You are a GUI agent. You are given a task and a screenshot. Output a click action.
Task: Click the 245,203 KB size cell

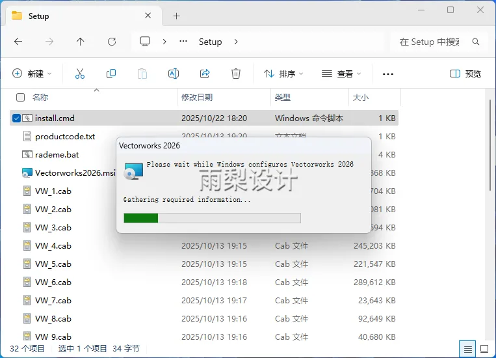[374, 246]
